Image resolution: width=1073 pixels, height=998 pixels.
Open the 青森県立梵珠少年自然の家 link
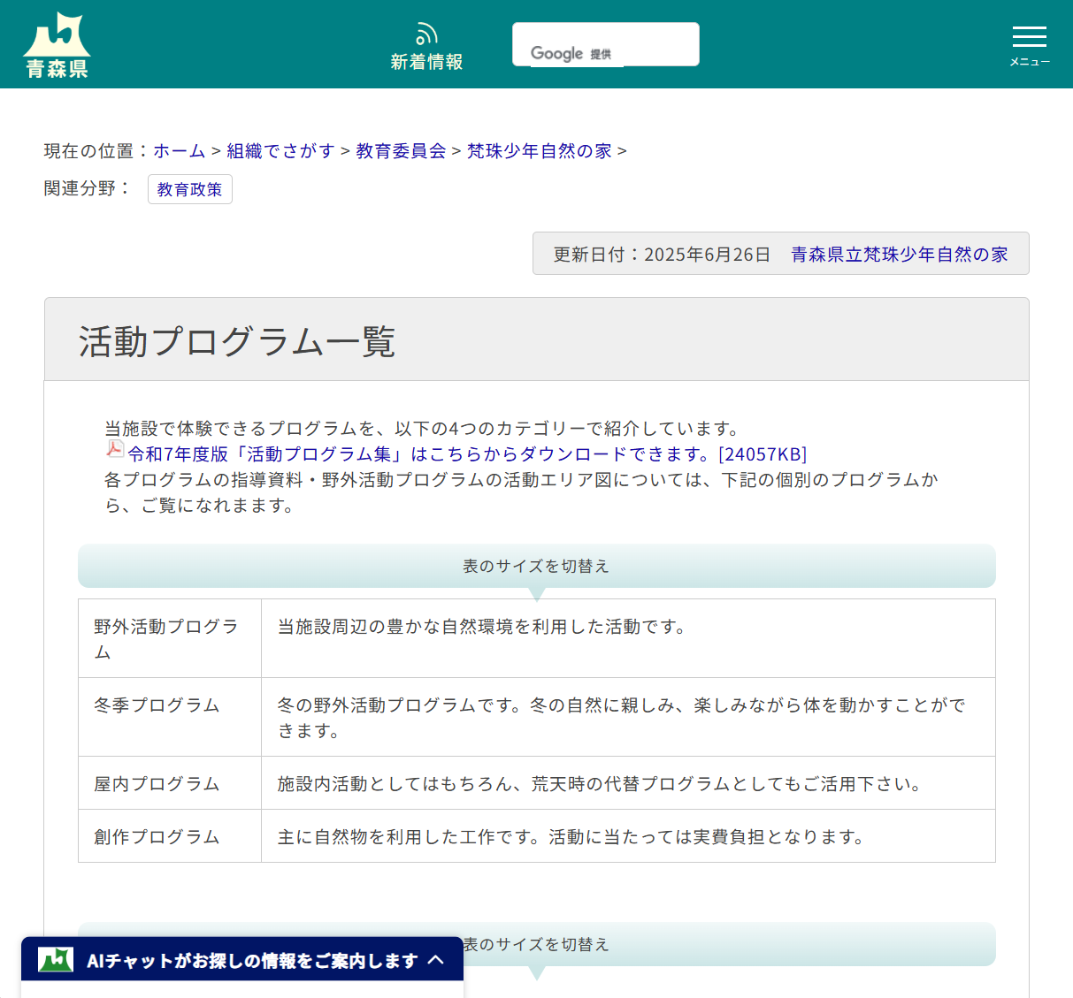901,255
